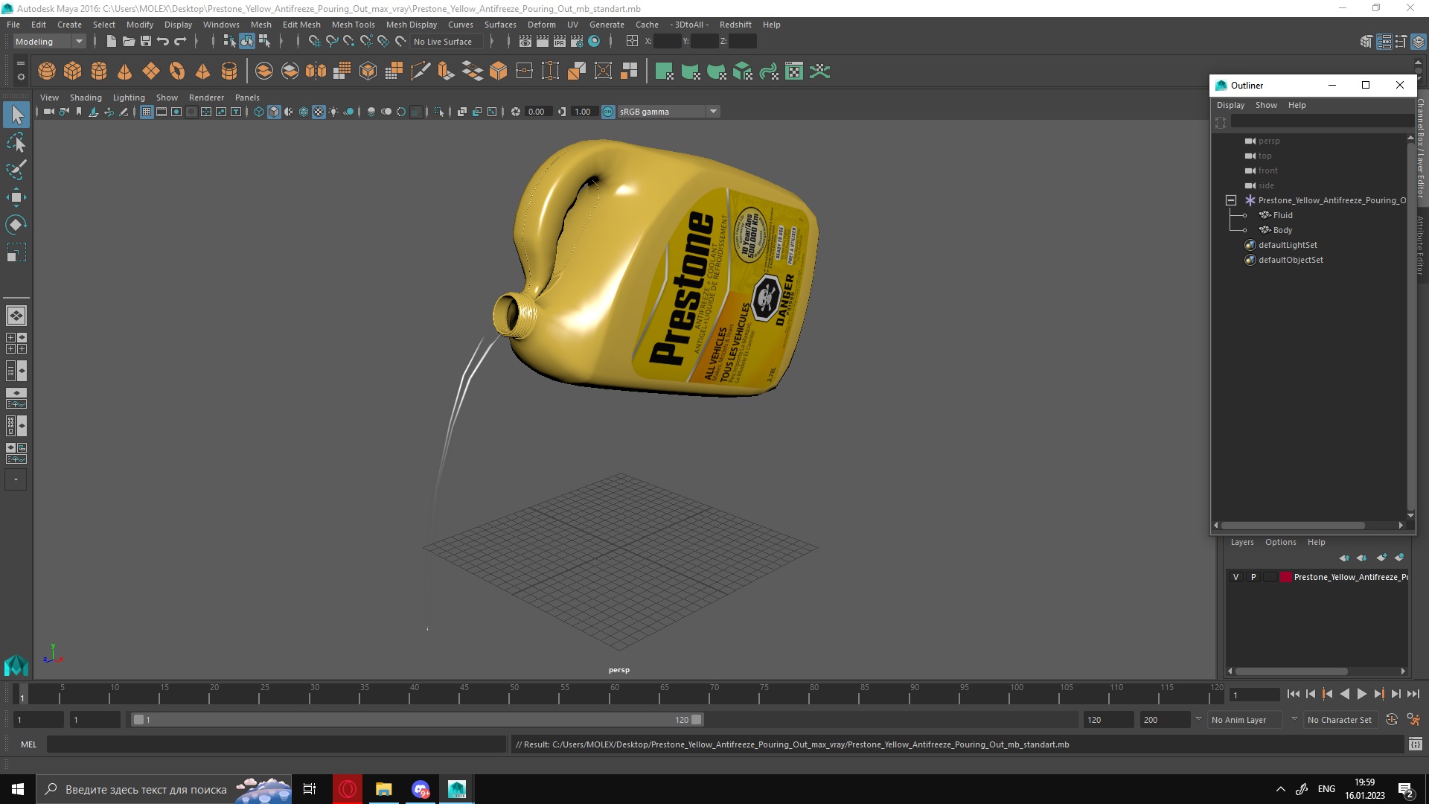
Task: Open the shelf tab selector icon above the gear
Action: pyautogui.click(x=21, y=63)
